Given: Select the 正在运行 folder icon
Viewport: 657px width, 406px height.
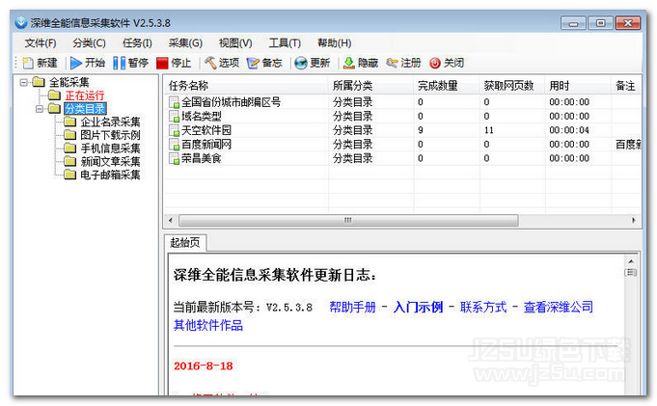Looking at the screenshot, I should point(54,95).
